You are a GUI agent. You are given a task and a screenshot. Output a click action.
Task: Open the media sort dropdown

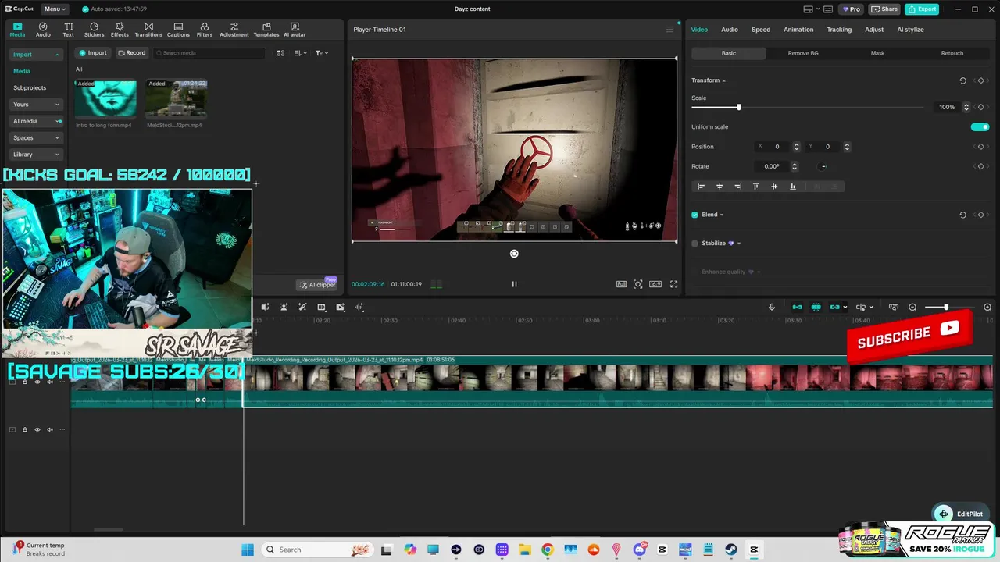pos(301,53)
